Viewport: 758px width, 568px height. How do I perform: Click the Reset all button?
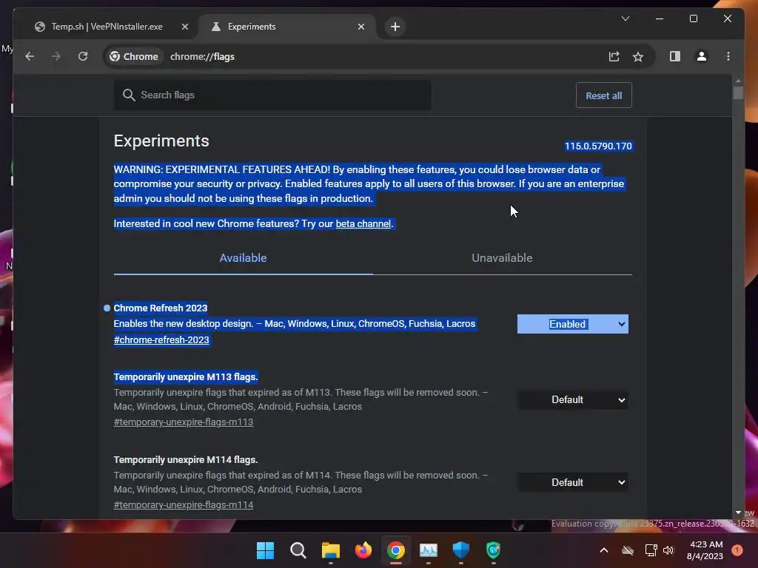click(603, 95)
